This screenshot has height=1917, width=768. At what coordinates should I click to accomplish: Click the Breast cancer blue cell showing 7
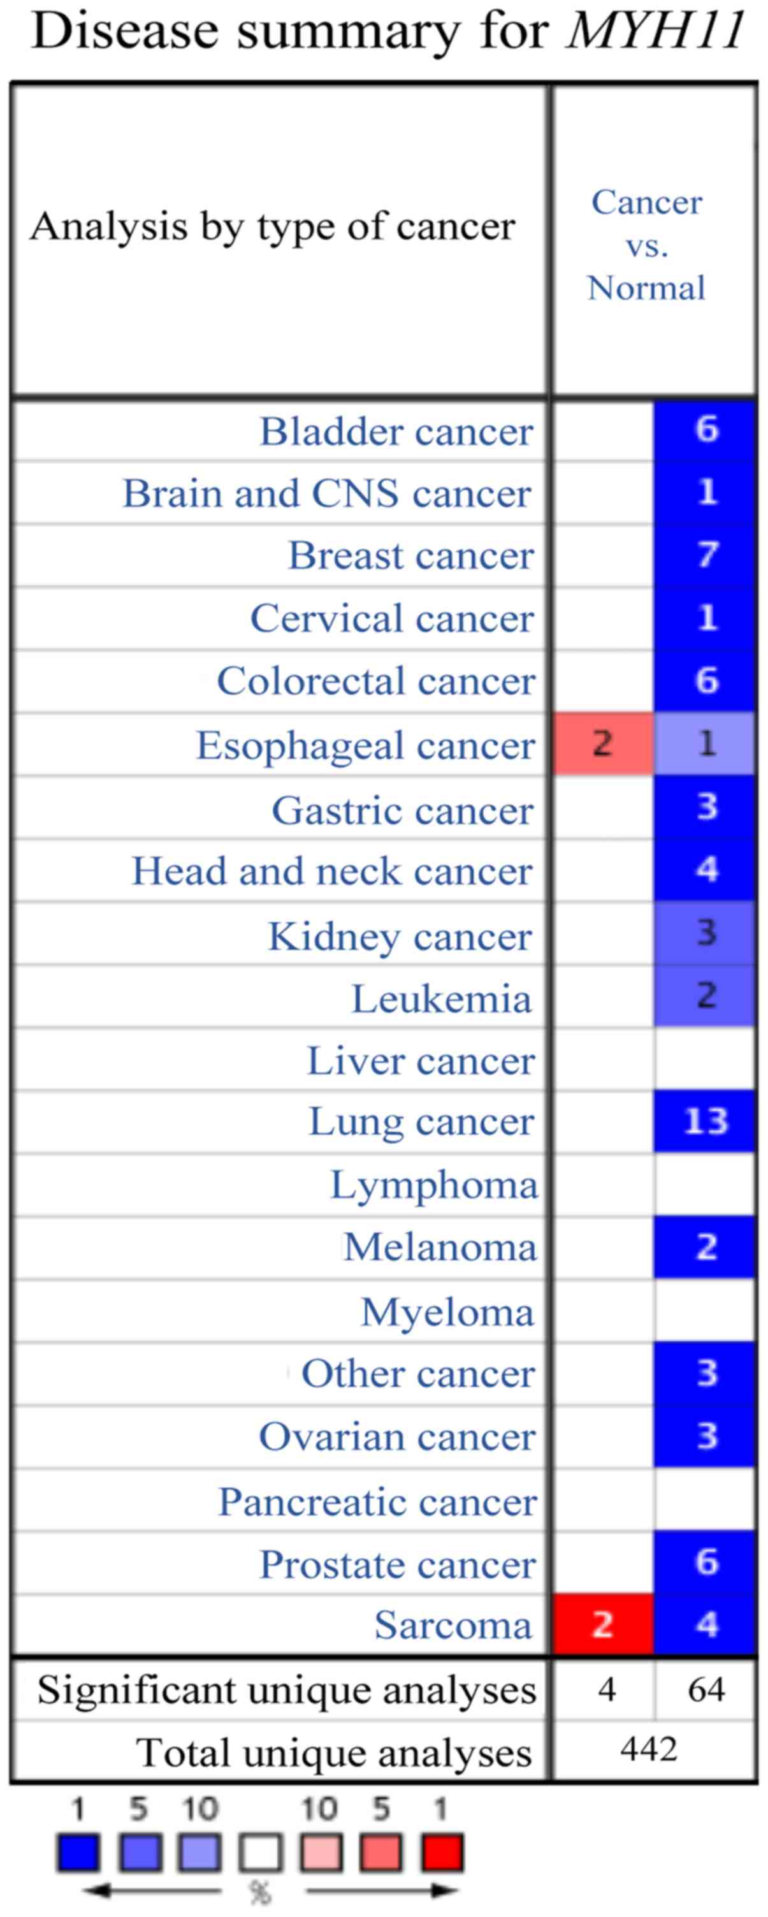705,555
